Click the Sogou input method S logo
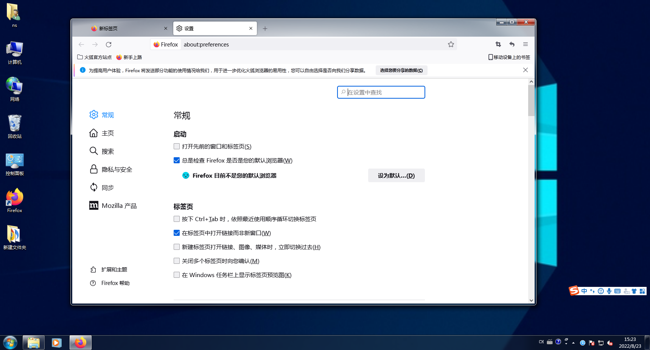Viewport: 650px width, 350px height. [x=574, y=290]
